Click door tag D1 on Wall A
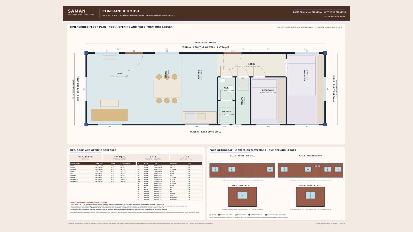Screen dimensions: 413x232 [134, 51]
